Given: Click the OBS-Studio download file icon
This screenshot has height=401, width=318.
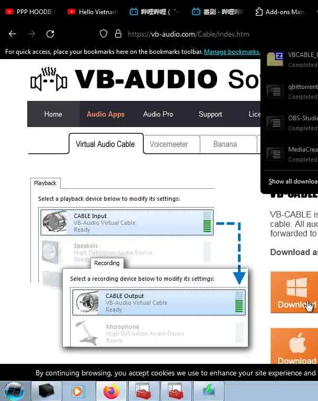Looking at the screenshot, I should click(x=275, y=123).
